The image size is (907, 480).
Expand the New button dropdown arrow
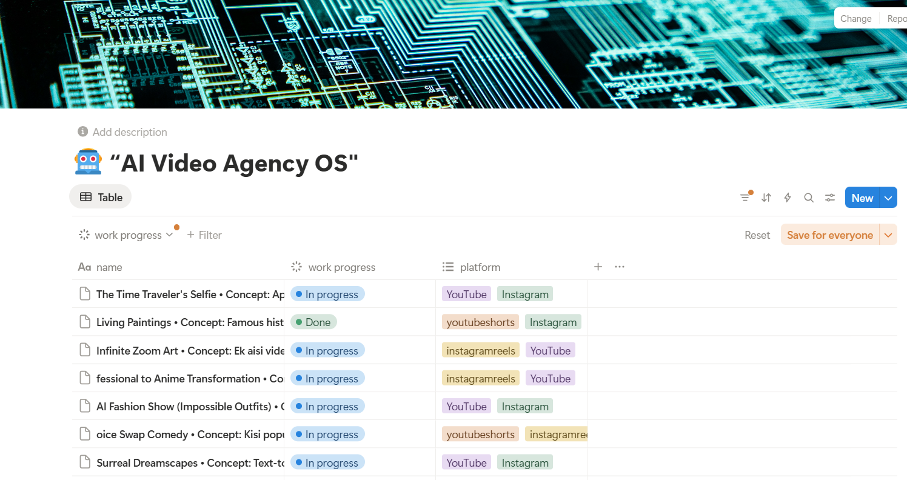(x=888, y=197)
